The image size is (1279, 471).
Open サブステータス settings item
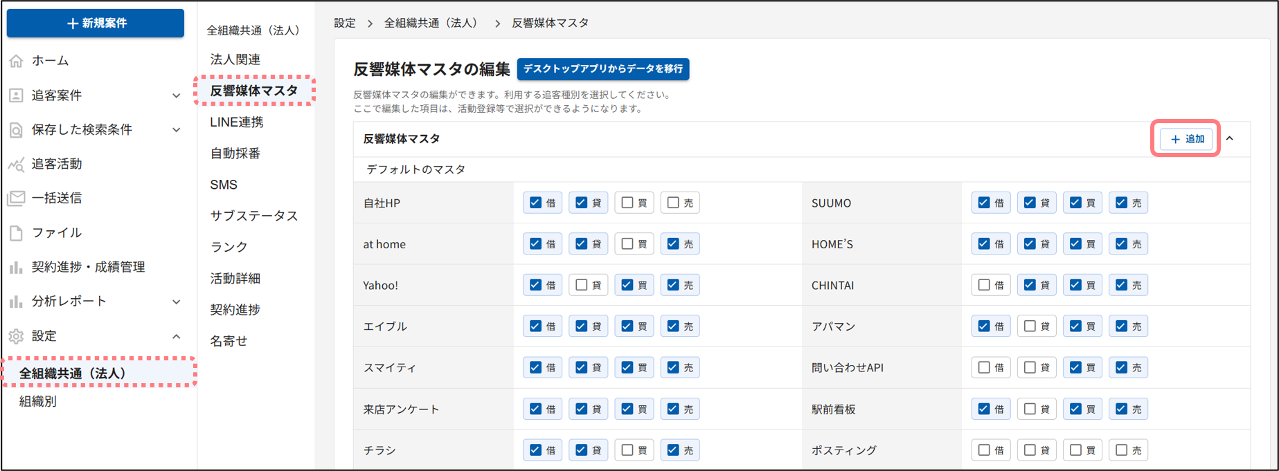254,216
